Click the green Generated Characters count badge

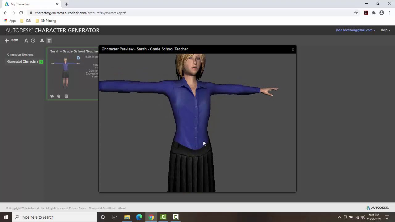[x=41, y=62]
